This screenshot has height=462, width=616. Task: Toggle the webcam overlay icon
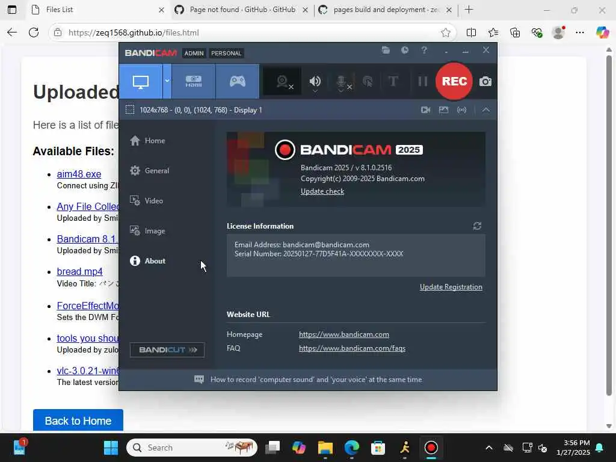pos(283,81)
